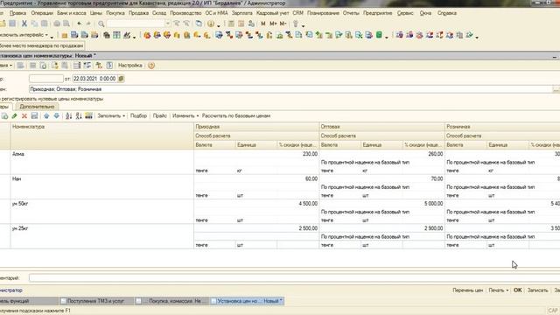Click the 5 000,00 Оптовая price cell

click(381, 204)
